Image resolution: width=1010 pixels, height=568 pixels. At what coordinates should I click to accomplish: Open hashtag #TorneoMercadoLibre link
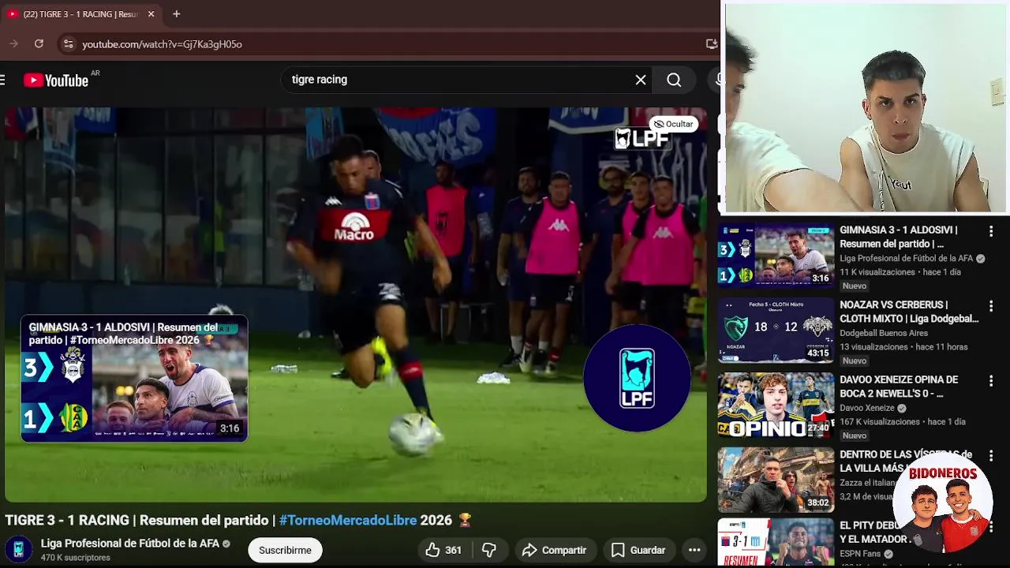[347, 520]
